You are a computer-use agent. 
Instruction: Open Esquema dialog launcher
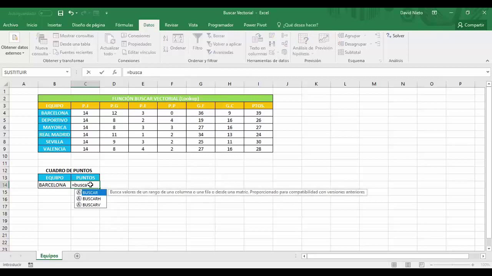(x=381, y=61)
